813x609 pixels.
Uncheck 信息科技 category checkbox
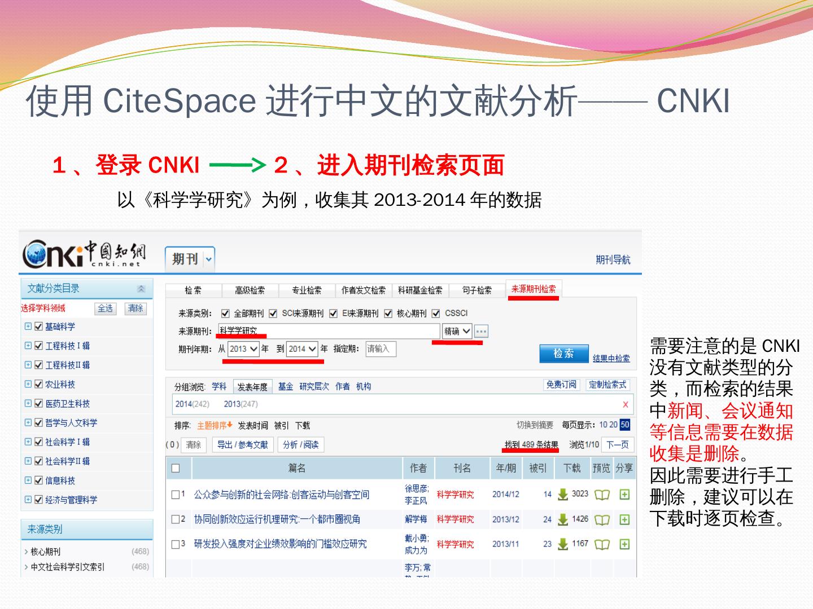38,480
